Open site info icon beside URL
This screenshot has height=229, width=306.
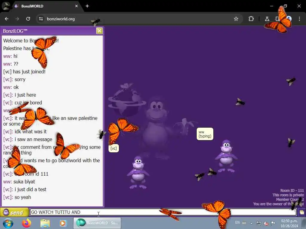(x=41, y=19)
